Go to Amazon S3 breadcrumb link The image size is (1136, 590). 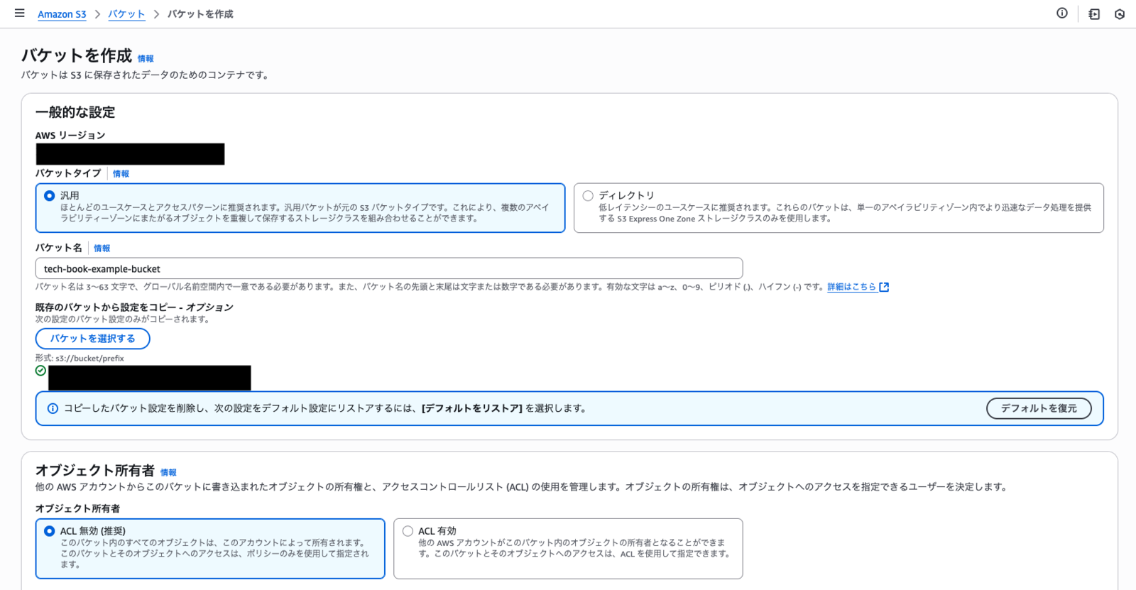(62, 14)
